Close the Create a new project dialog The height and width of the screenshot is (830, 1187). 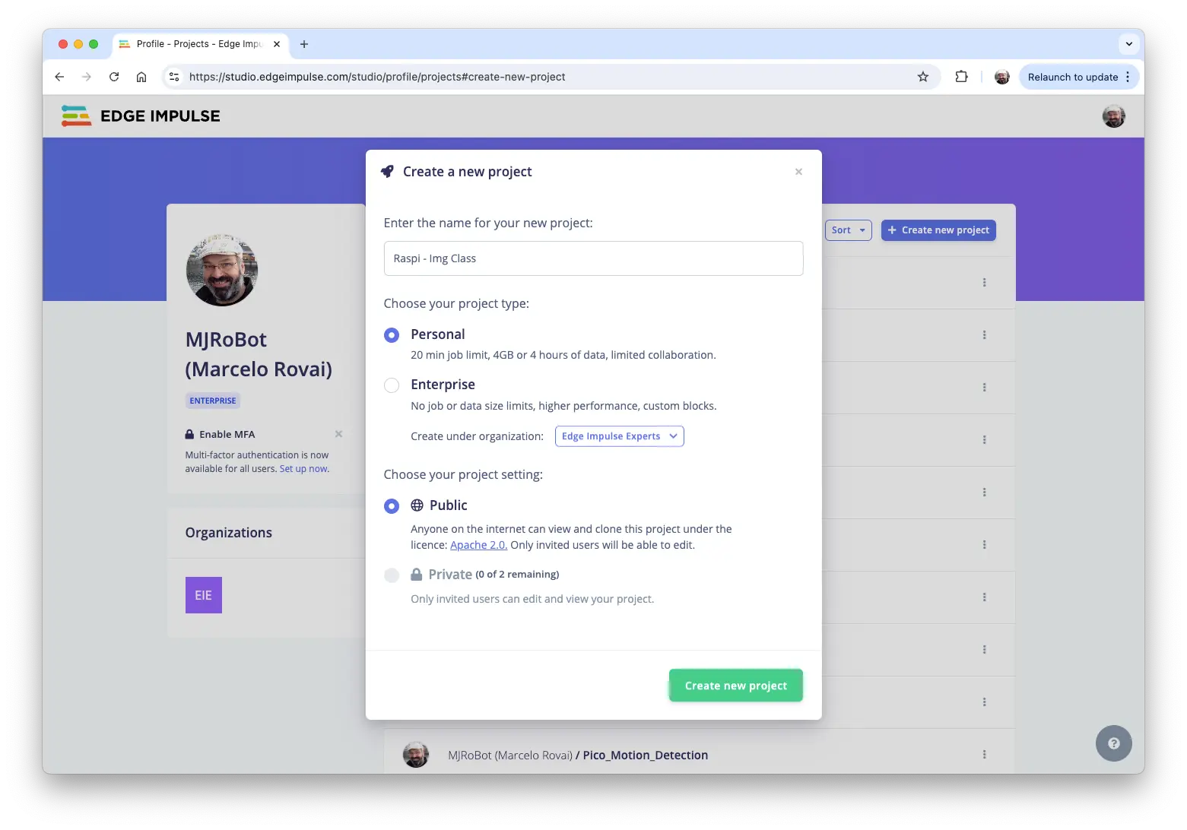click(x=798, y=172)
